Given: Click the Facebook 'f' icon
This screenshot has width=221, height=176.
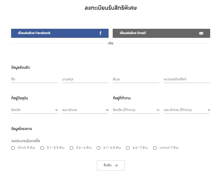Looking at the screenshot, I should [x=101, y=33].
